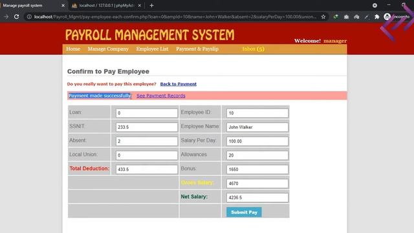Click the manager username link
Screen dimensions: 414x233
(335, 41)
